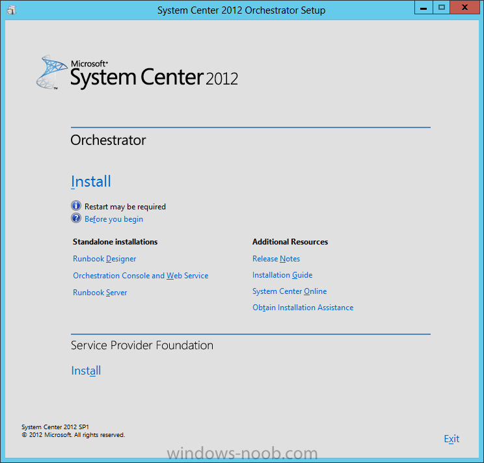Minimize the Orchestrator Setup window

[x=423, y=7]
